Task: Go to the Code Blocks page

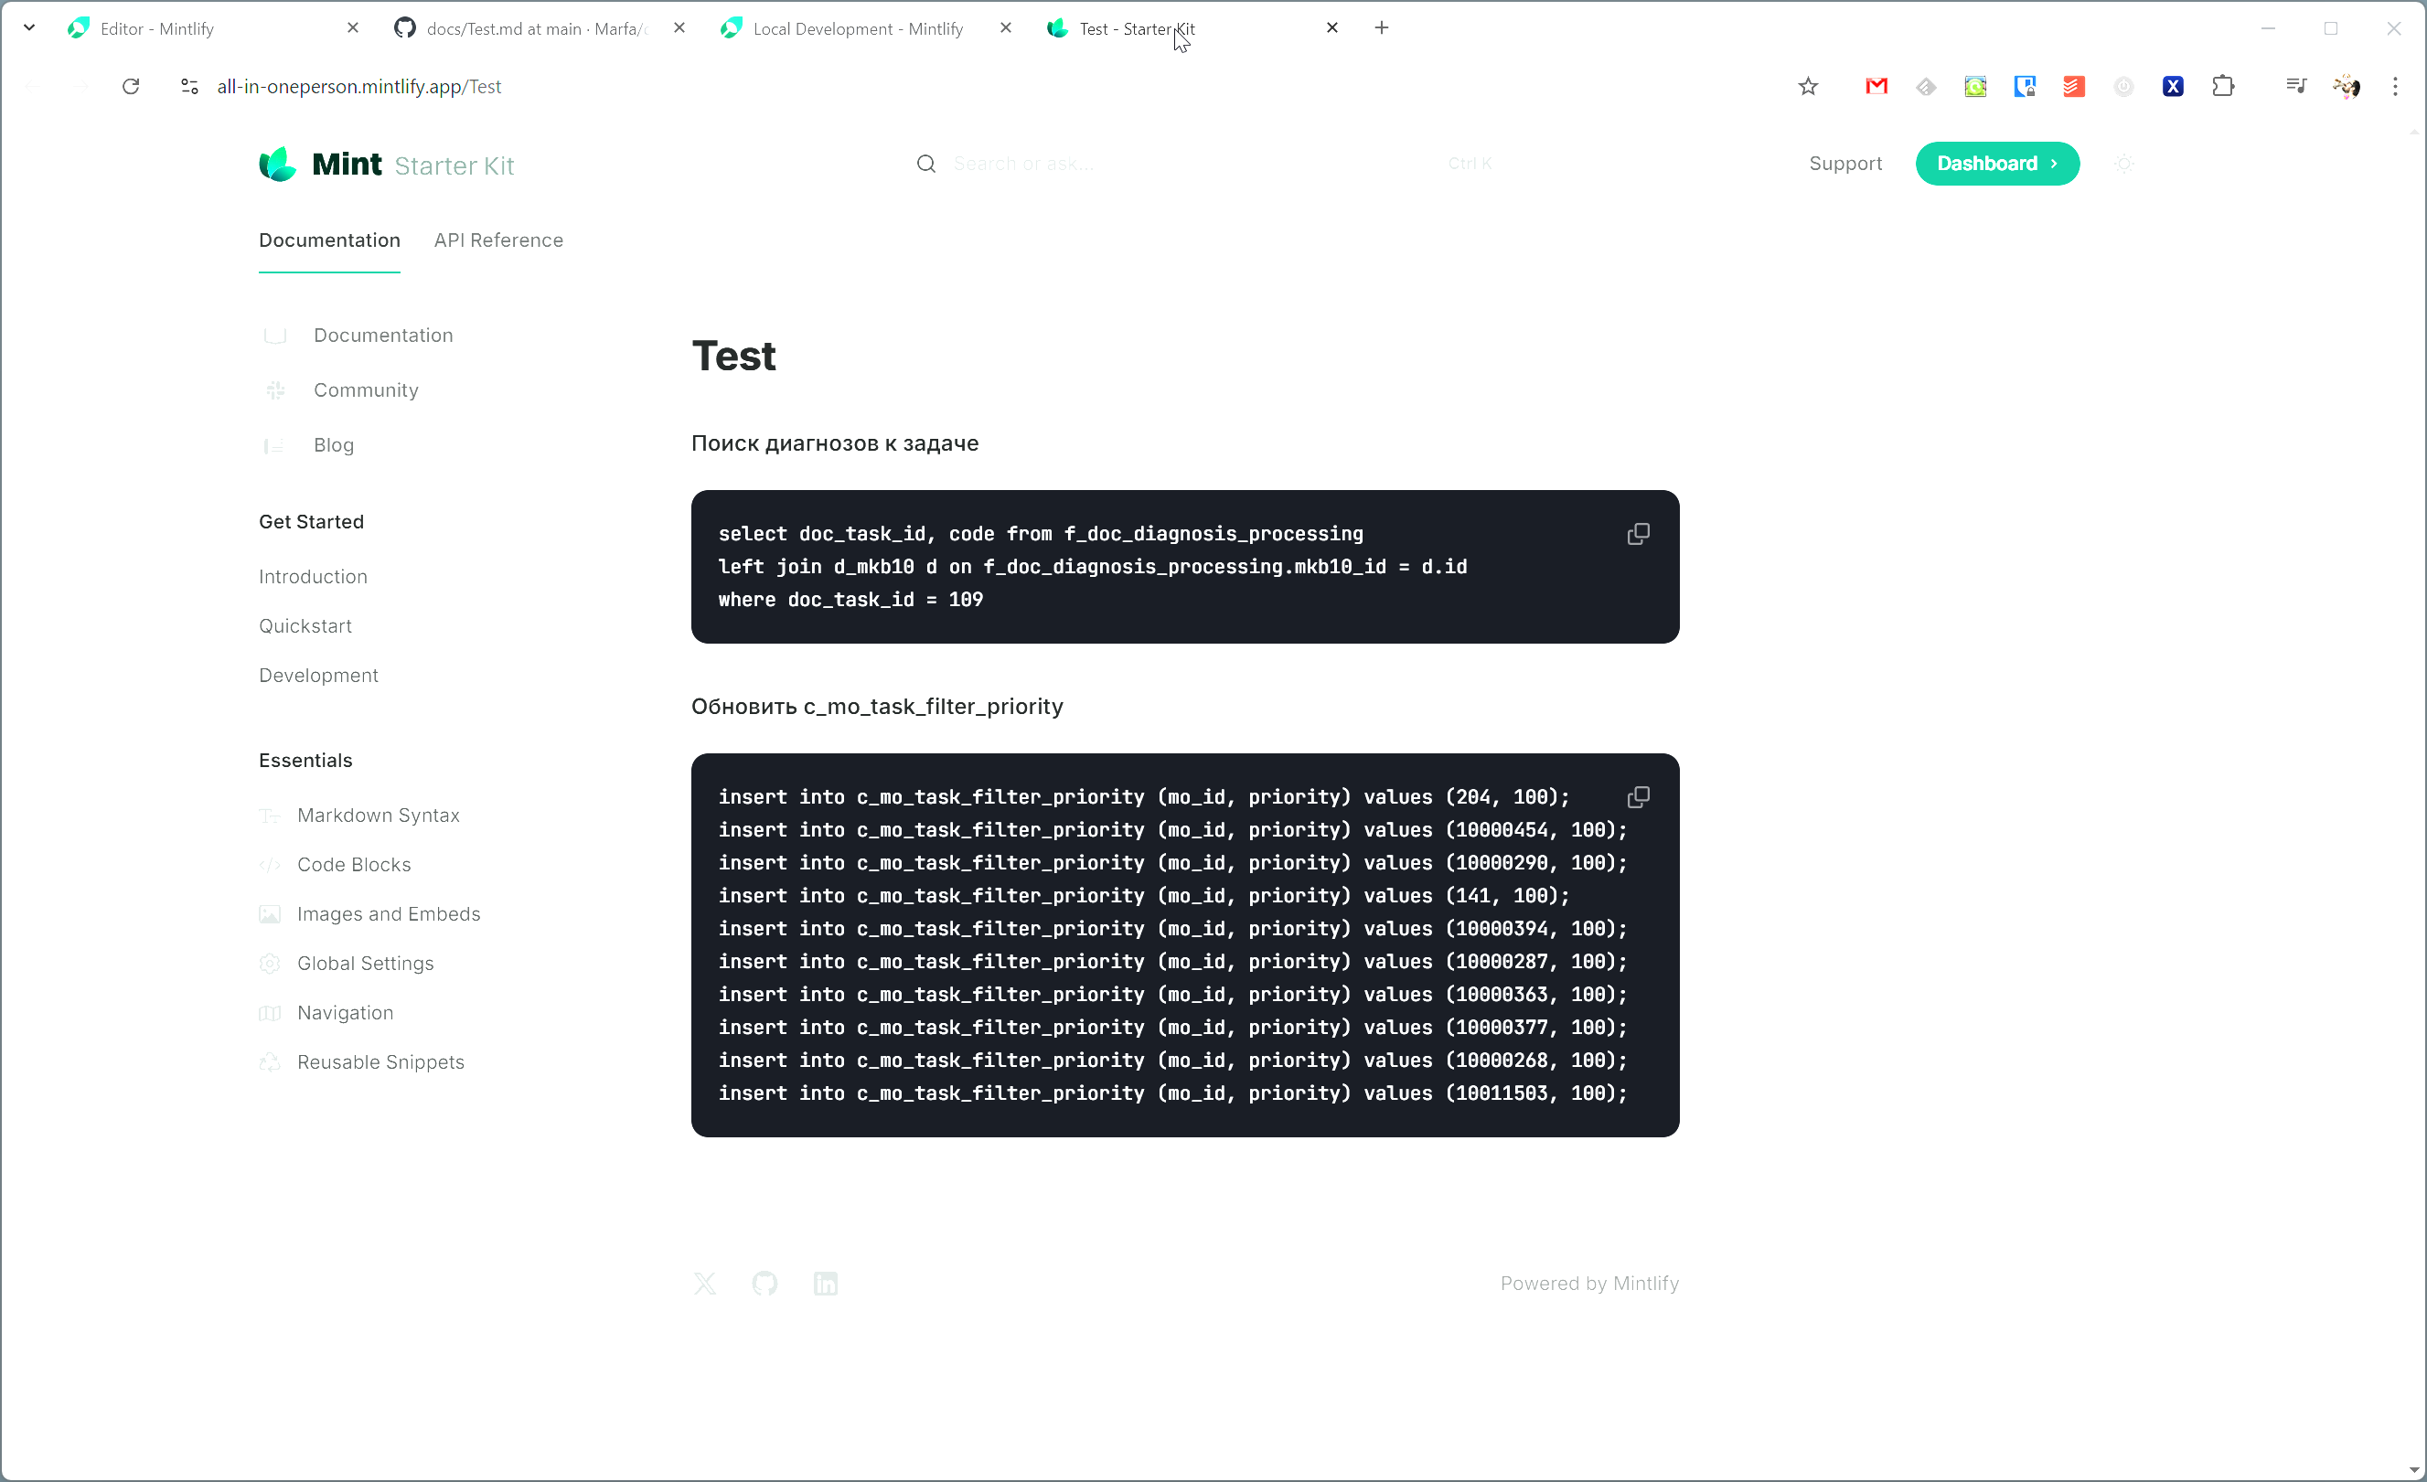Action: pyautogui.click(x=354, y=865)
